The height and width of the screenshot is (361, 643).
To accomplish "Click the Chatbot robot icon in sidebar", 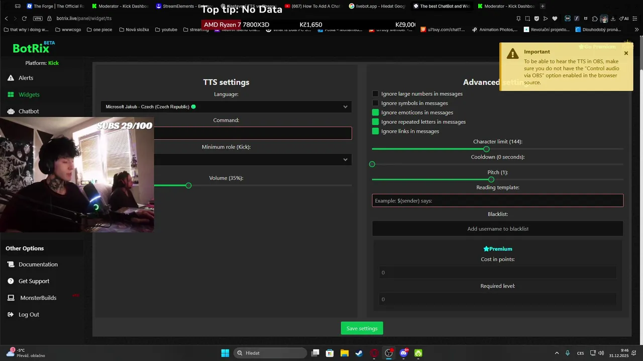I will click(11, 111).
